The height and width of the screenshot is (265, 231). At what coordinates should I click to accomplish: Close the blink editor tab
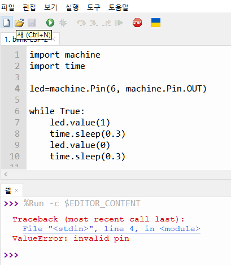54,39
